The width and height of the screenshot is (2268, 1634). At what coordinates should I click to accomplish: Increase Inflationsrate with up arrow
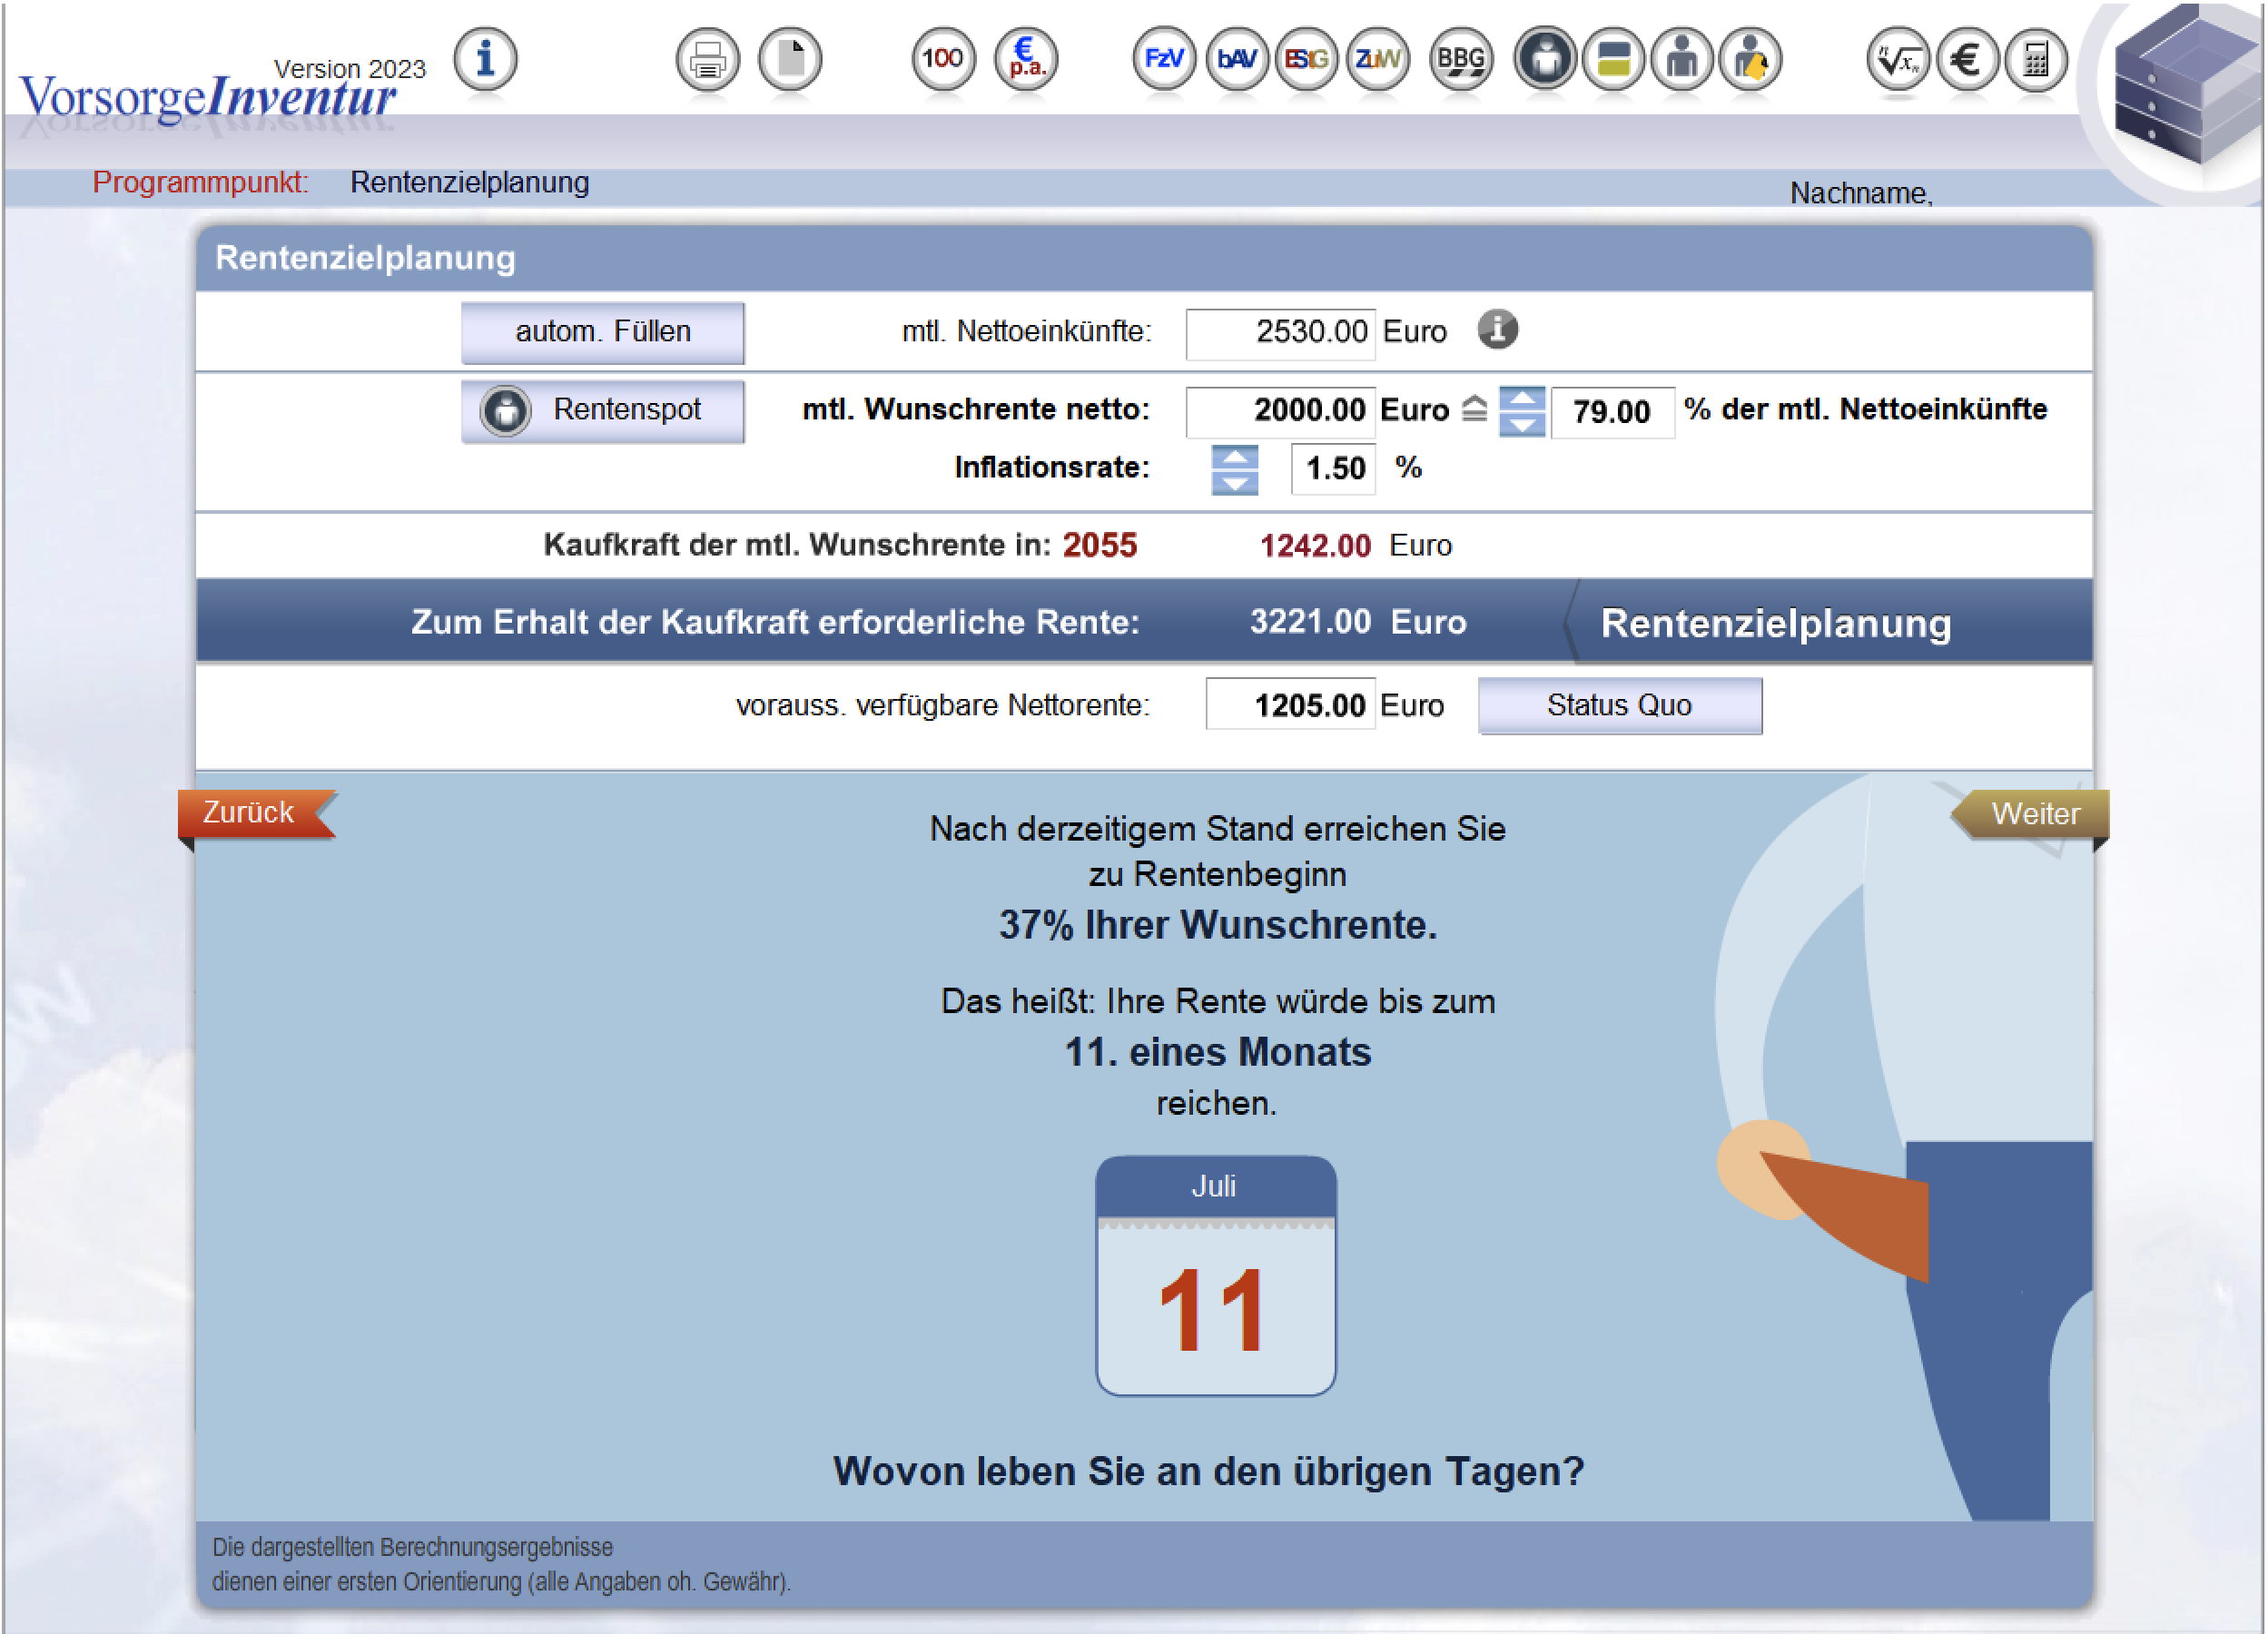(1235, 457)
